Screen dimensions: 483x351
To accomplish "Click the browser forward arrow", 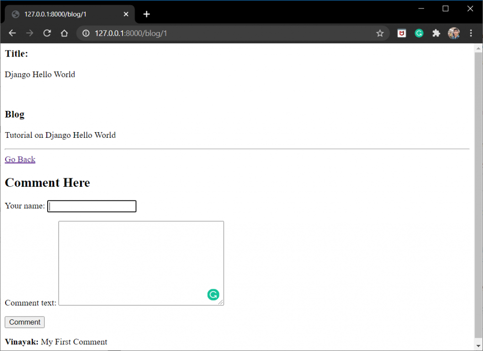I will pos(30,33).
